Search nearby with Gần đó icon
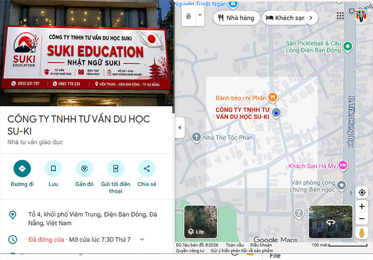Image resolution: width=373 pixels, height=260 pixels. (84, 169)
